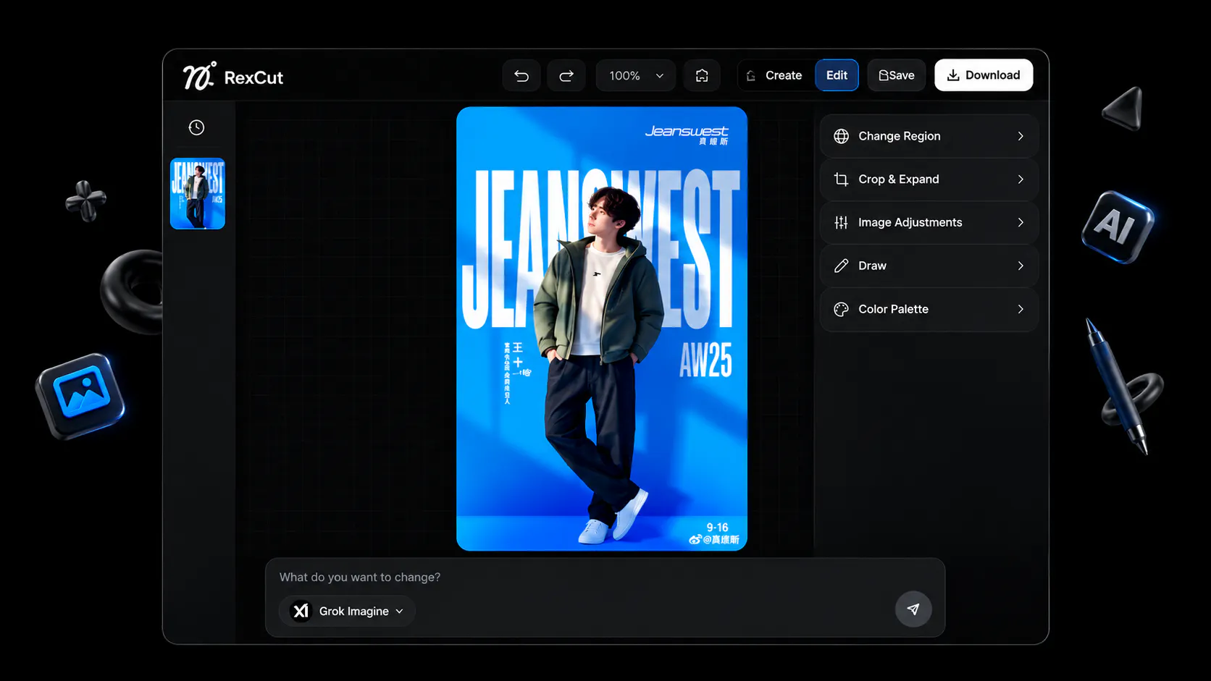1211x681 pixels.
Task: Open the Grok Imagine model dropdown
Action: tap(347, 612)
